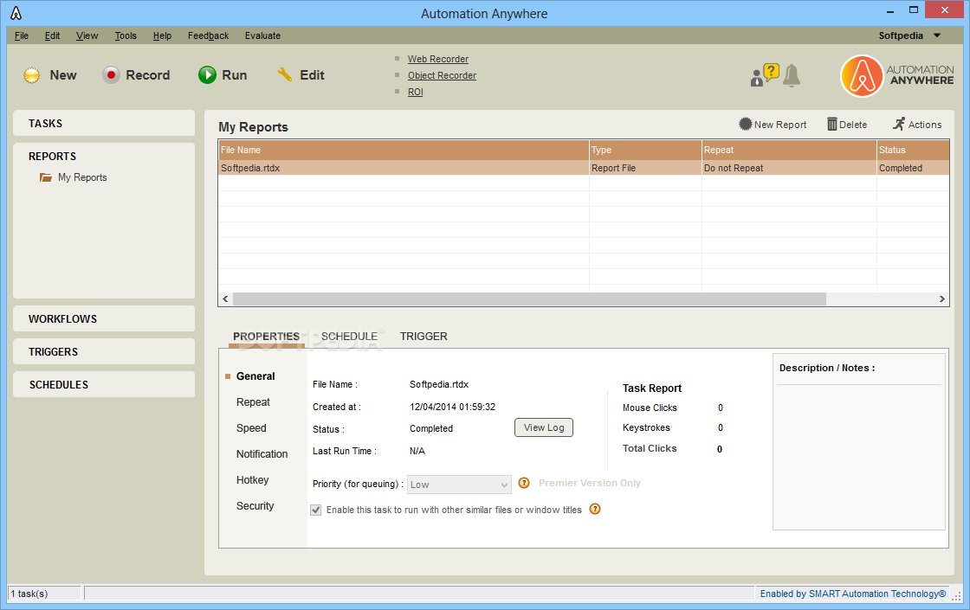Expand the REPORTS panel header
970x610 pixels.
coord(104,157)
